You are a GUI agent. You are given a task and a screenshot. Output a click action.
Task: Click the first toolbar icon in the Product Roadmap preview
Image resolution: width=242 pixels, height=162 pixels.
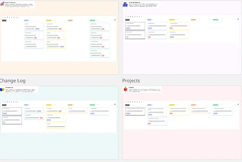(x=3, y=17)
